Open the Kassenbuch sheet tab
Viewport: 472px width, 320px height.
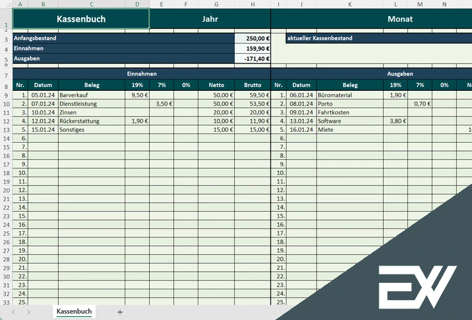click(74, 312)
